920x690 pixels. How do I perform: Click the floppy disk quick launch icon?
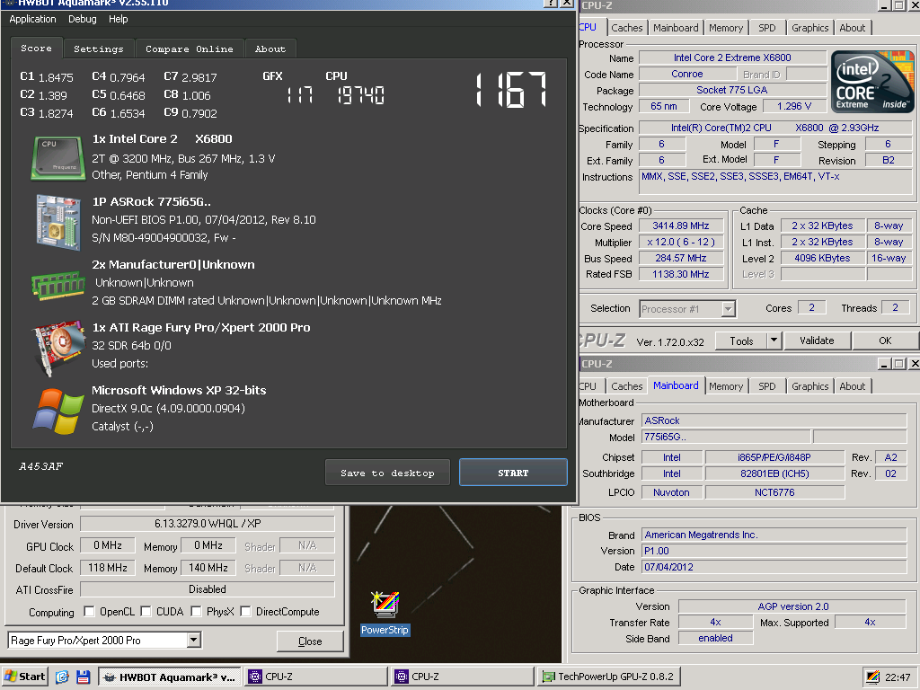(83, 677)
